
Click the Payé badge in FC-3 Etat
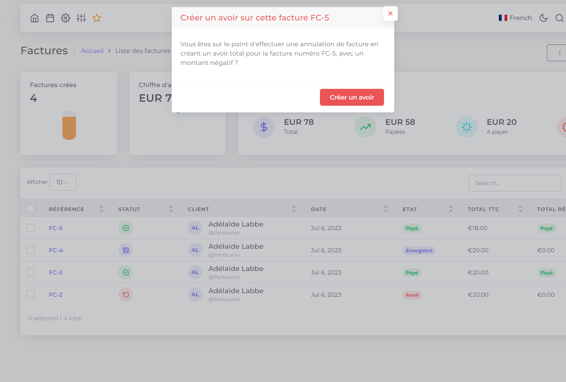412,273
